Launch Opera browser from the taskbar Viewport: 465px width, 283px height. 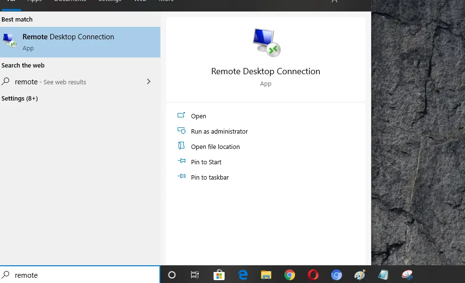click(x=313, y=275)
